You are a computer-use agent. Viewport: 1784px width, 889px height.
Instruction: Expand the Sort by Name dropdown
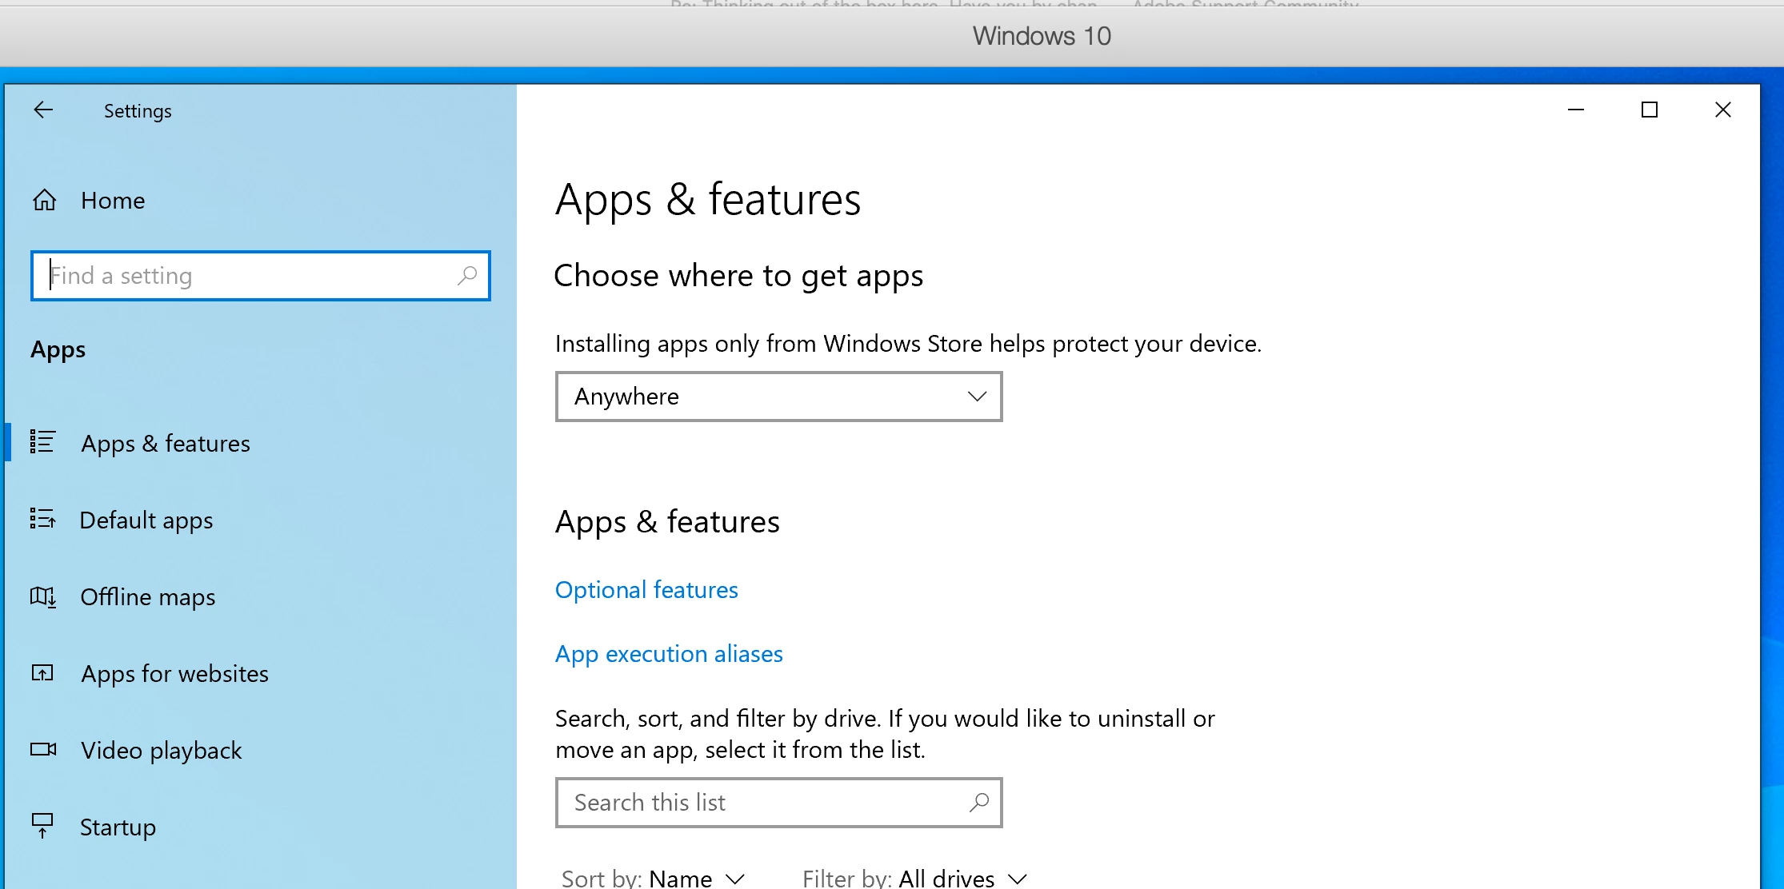click(696, 878)
